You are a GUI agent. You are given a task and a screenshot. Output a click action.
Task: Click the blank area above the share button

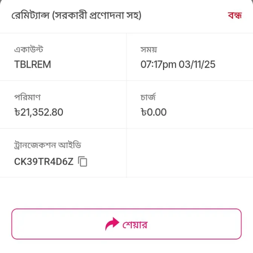(x=126, y=193)
